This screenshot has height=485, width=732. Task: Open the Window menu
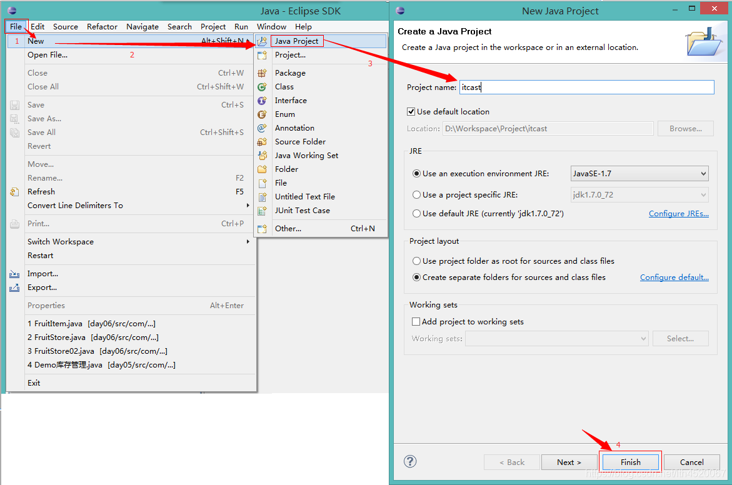pos(271,27)
